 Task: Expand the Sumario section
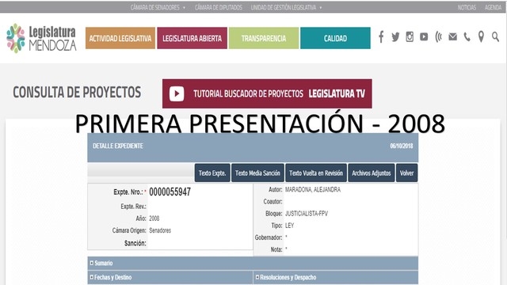tap(253, 263)
